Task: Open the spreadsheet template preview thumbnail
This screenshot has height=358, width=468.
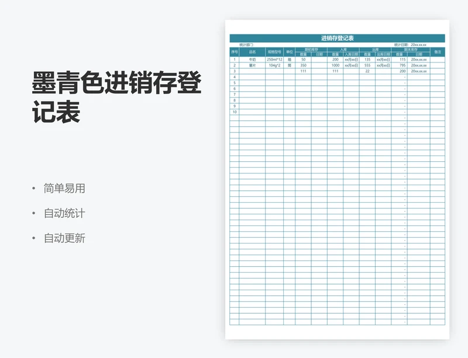Action: coord(338,179)
